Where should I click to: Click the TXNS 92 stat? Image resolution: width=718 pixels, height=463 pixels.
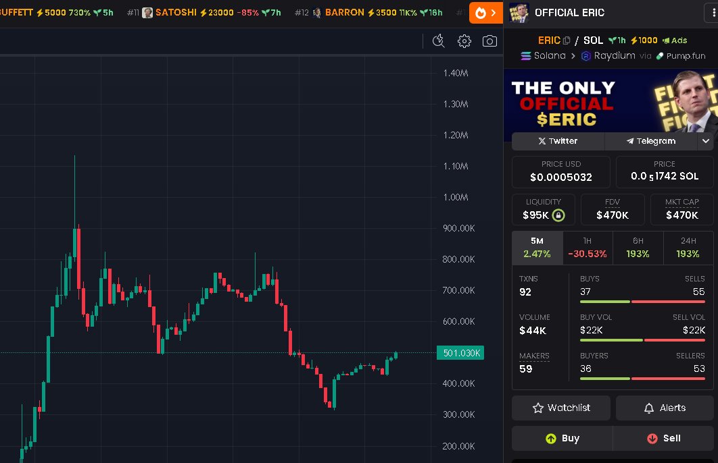(x=529, y=286)
